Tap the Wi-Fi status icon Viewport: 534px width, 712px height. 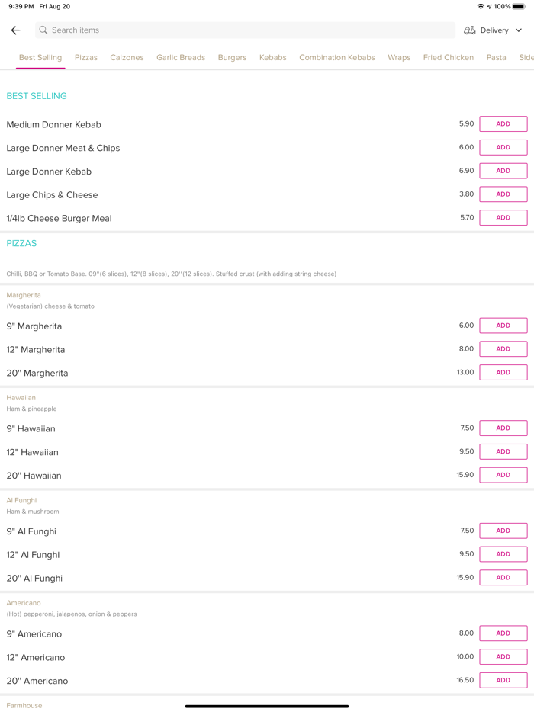pyautogui.click(x=481, y=7)
